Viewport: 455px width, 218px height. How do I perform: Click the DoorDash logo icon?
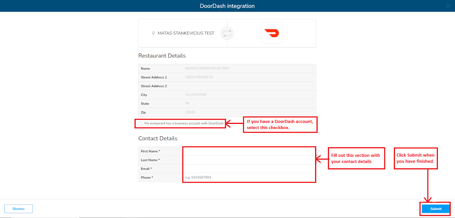pyautogui.click(x=272, y=33)
